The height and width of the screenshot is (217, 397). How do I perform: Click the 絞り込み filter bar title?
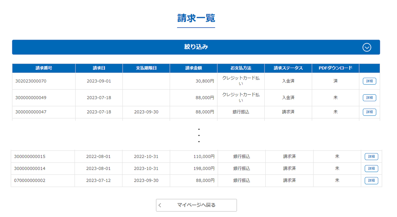196,47
